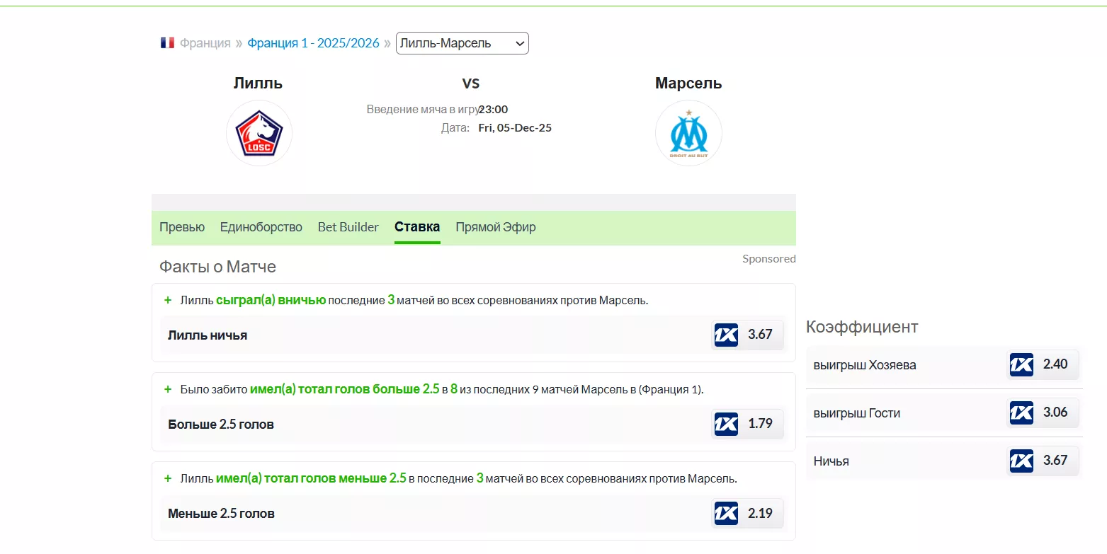Click the Sponsored label above the facts
This screenshot has width=1107, height=554.
coord(769,258)
